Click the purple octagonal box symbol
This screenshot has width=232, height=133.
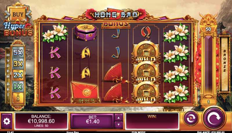coord(86,33)
